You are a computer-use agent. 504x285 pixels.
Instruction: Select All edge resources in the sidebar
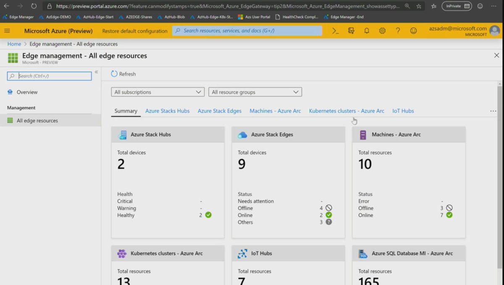click(x=50, y=120)
